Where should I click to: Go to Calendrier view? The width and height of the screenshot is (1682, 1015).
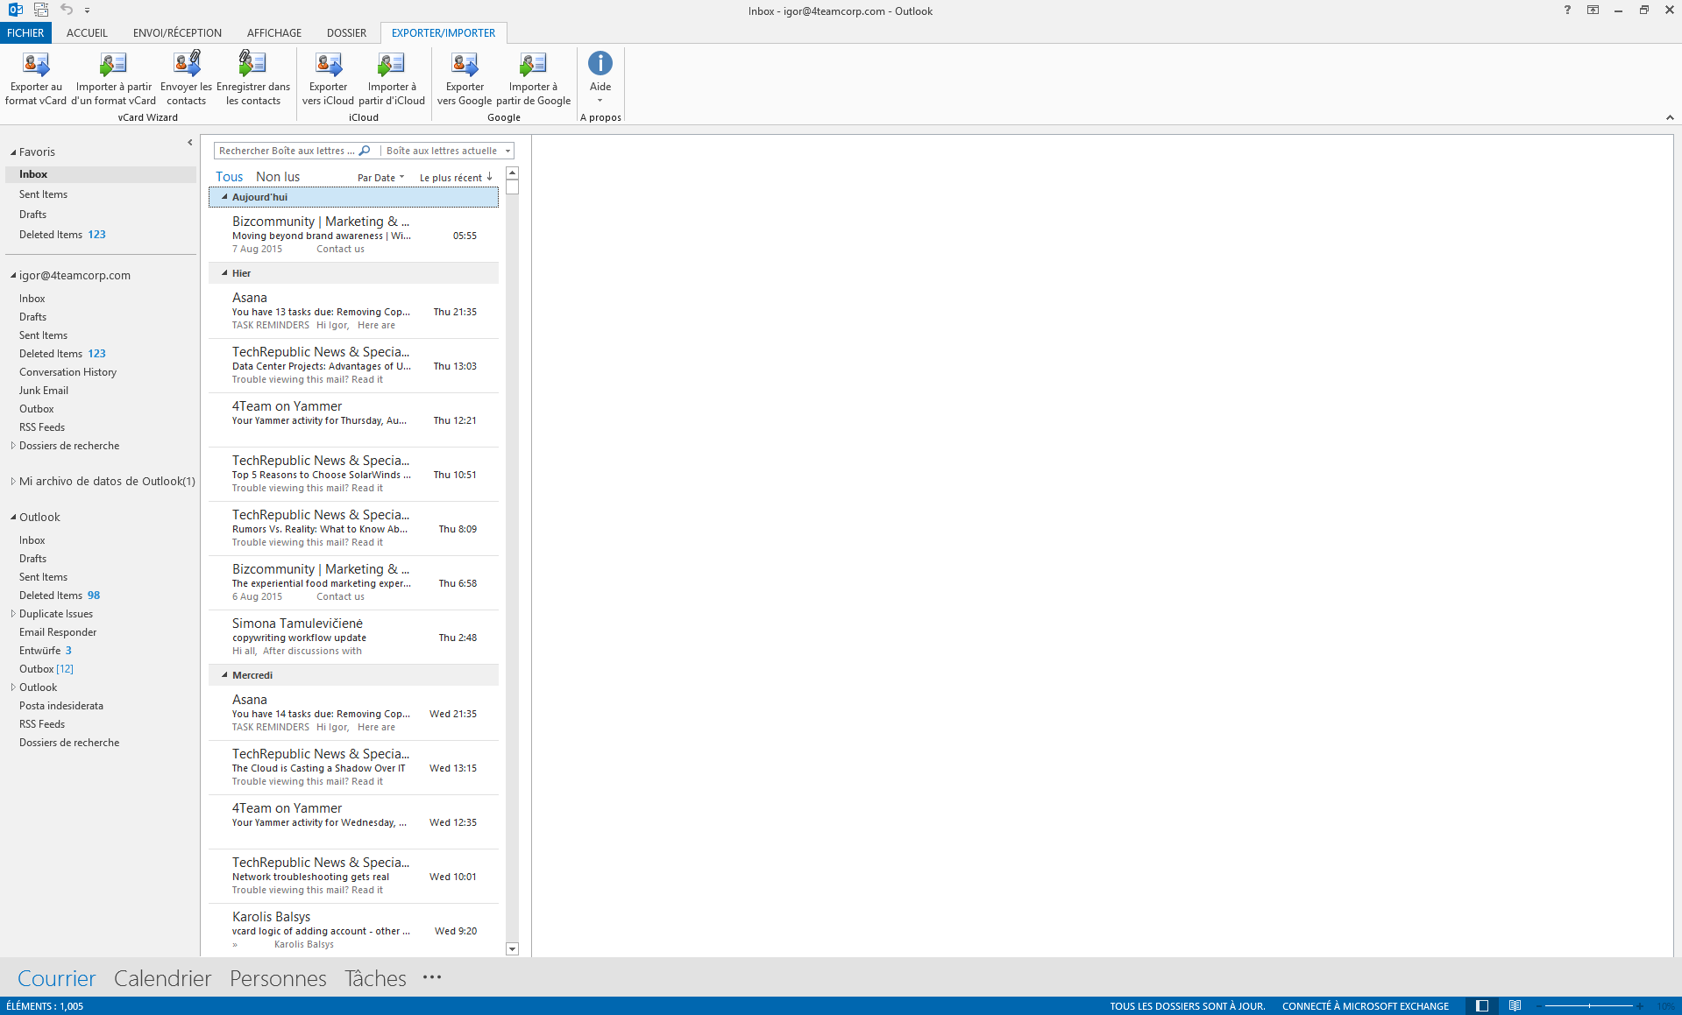tap(163, 978)
